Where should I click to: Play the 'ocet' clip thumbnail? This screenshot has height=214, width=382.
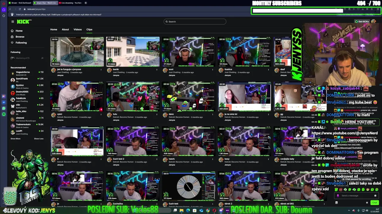tap(189, 52)
